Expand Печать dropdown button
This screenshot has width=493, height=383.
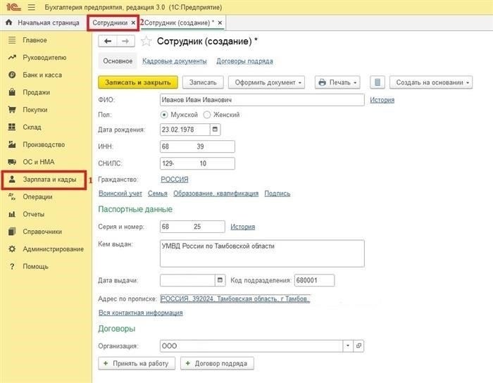pos(337,82)
